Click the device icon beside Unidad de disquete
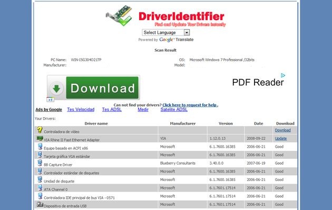 [x=40, y=179]
